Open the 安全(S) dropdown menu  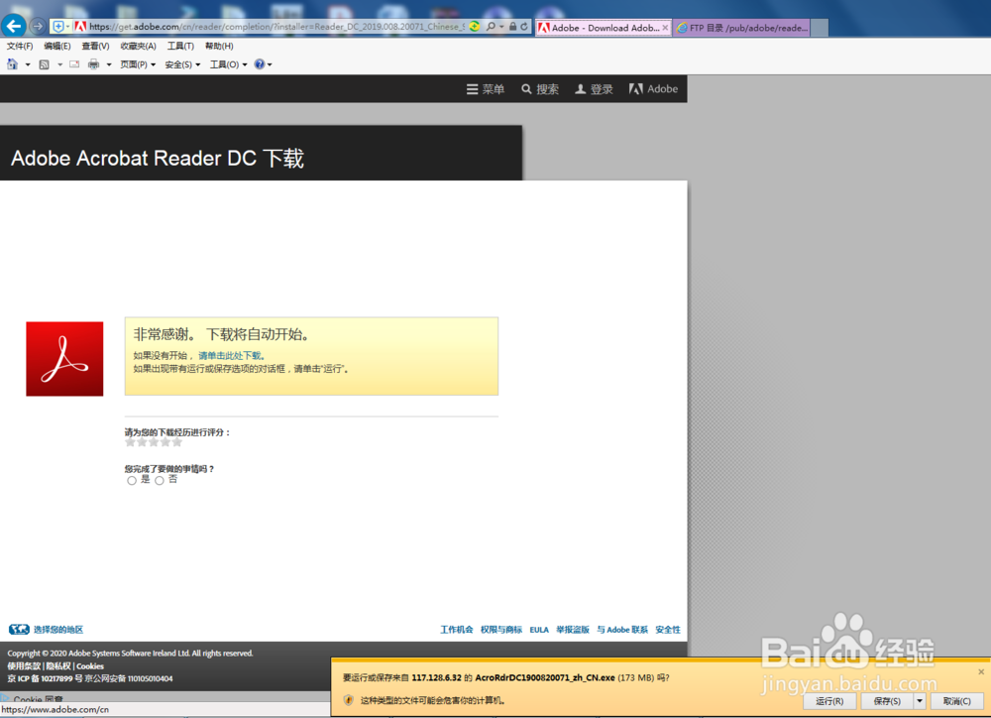(x=180, y=62)
